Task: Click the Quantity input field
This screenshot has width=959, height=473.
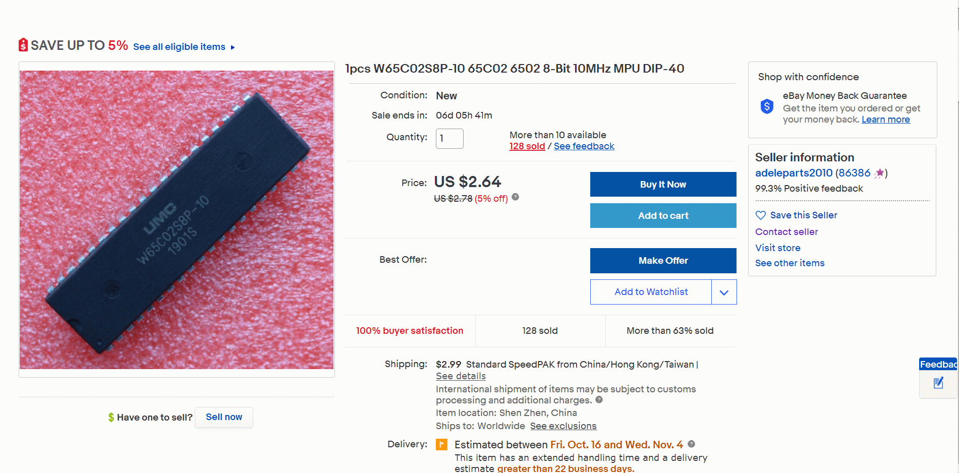Action: pos(449,139)
